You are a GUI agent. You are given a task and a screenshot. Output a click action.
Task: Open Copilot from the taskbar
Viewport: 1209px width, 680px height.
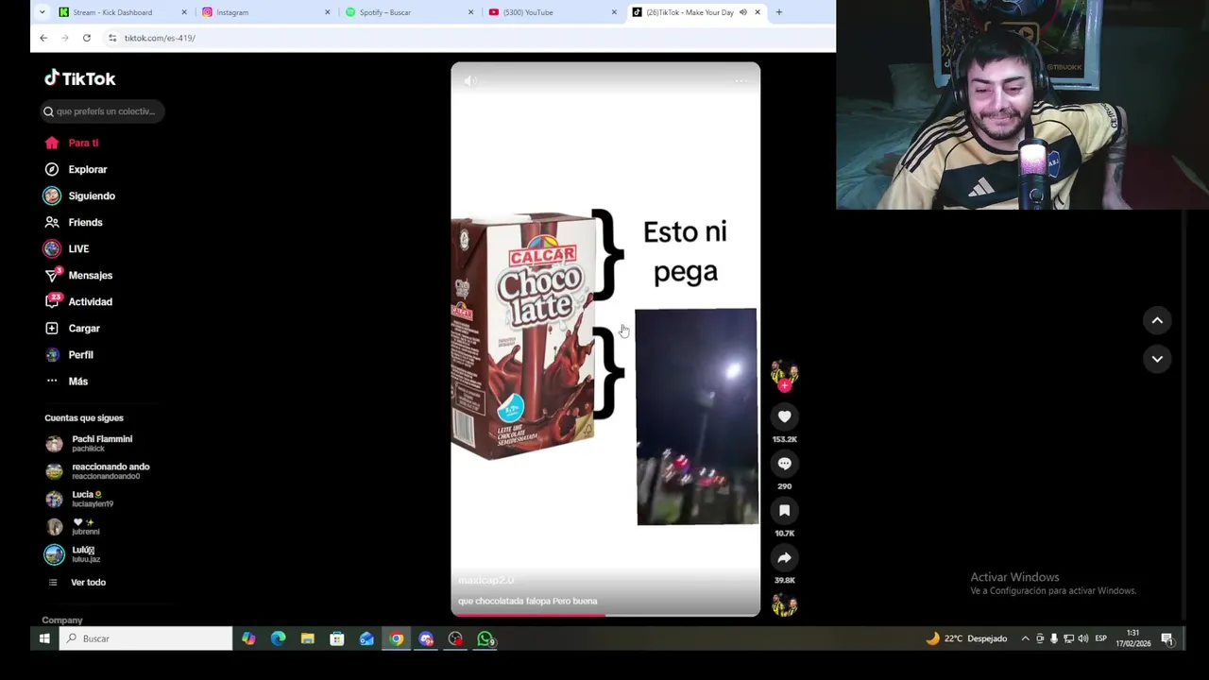point(248,638)
